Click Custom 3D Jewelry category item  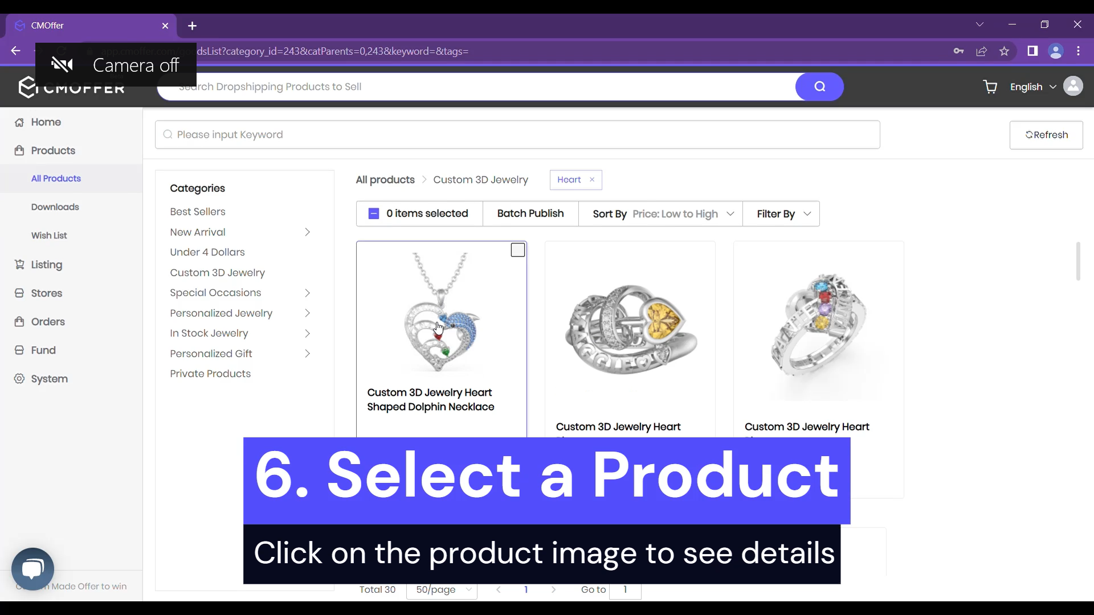(218, 273)
